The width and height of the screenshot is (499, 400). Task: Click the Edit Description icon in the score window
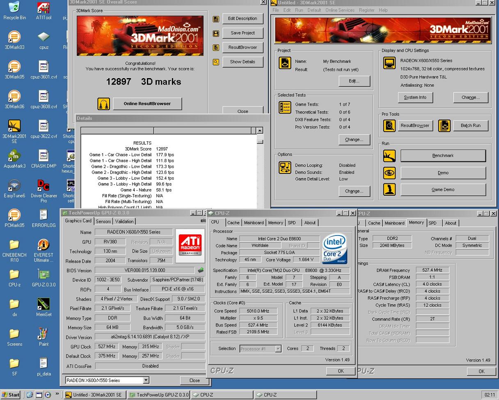[x=216, y=18]
